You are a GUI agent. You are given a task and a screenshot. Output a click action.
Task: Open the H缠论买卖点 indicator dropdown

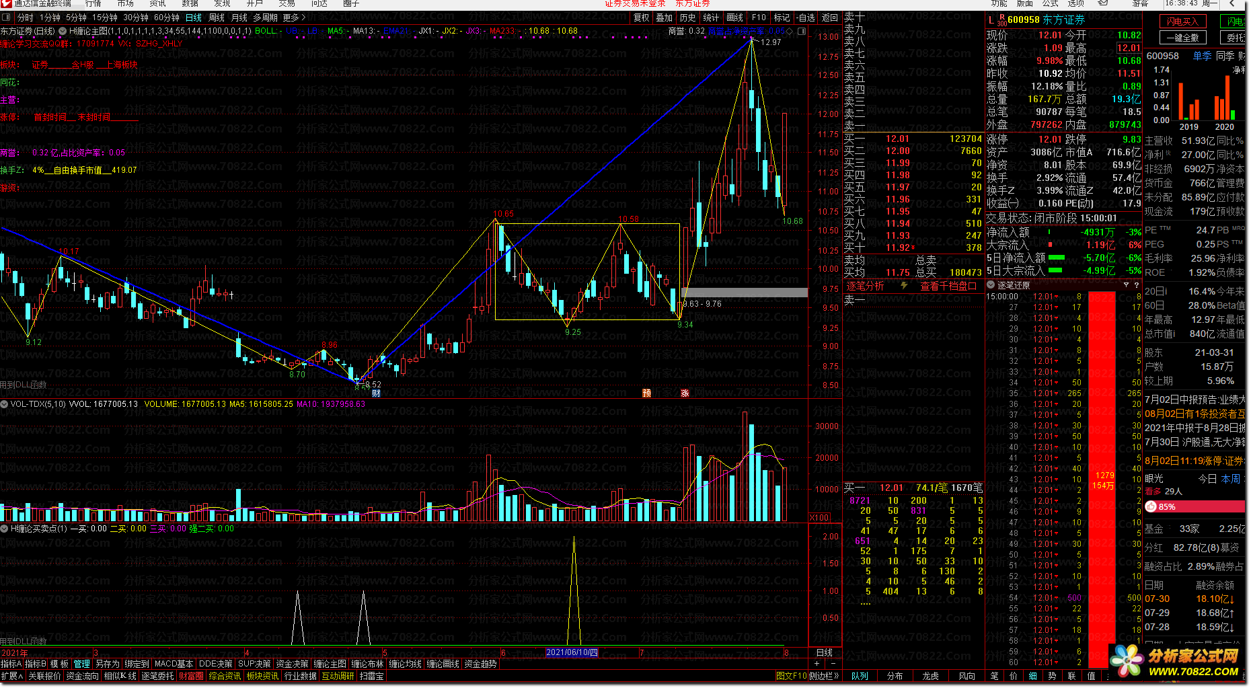tap(4, 529)
